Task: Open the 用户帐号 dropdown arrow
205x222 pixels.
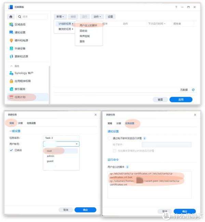Action: pos(77,144)
